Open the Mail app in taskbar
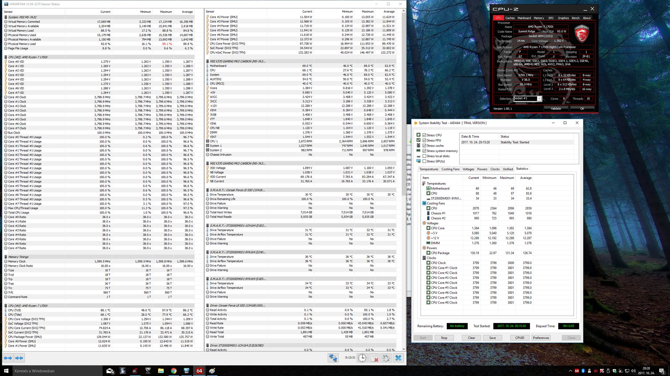This screenshot has height=376, width=670. [110, 371]
